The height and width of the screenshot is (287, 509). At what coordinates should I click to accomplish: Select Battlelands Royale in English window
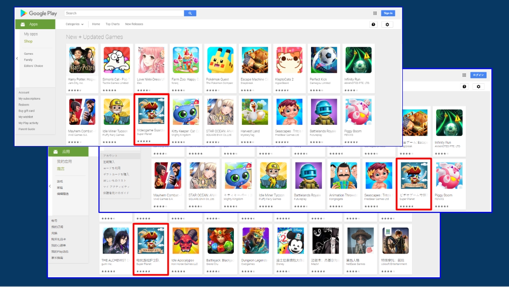point(324,112)
